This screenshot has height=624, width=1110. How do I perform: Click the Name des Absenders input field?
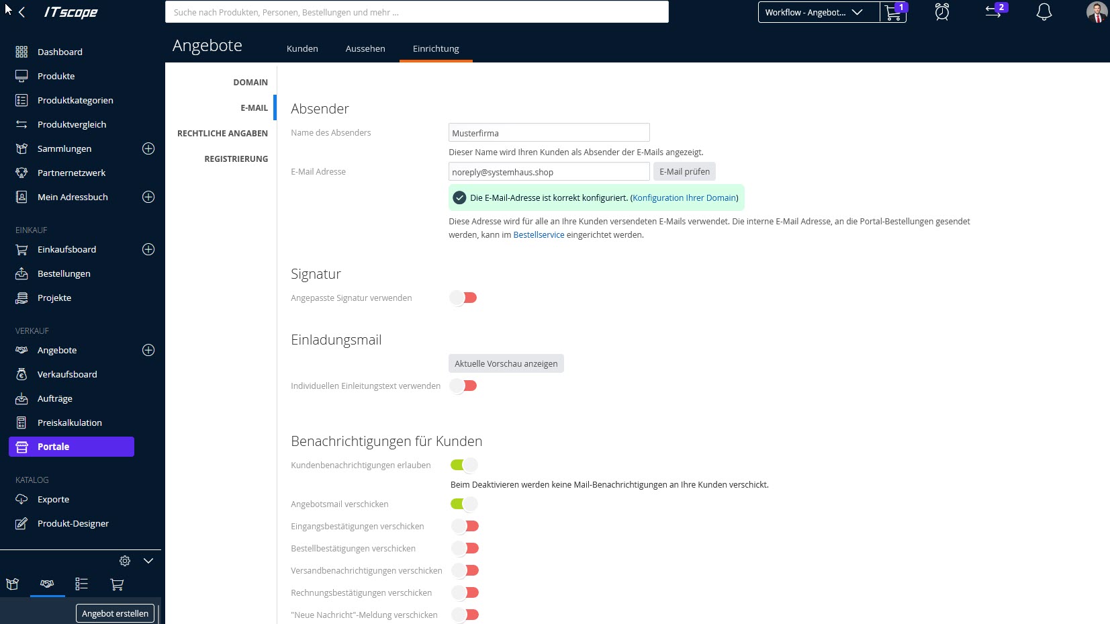point(549,133)
